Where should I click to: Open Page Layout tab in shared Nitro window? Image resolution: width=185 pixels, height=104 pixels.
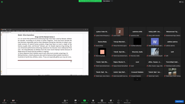point(18,31)
